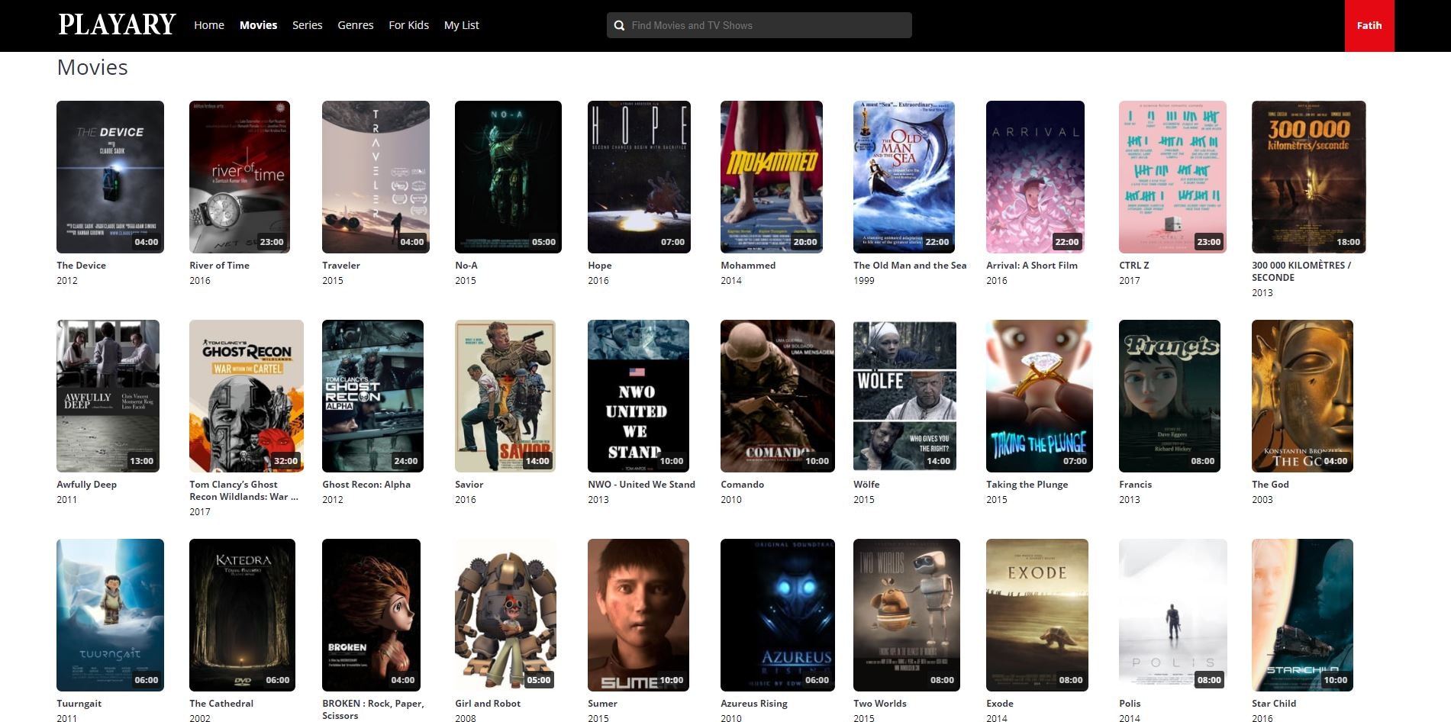Open the 'Taking the Plunge' poster
Screen dimensions: 1451x722
pos(1038,395)
